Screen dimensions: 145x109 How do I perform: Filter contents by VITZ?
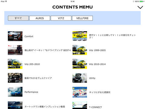click(61, 18)
